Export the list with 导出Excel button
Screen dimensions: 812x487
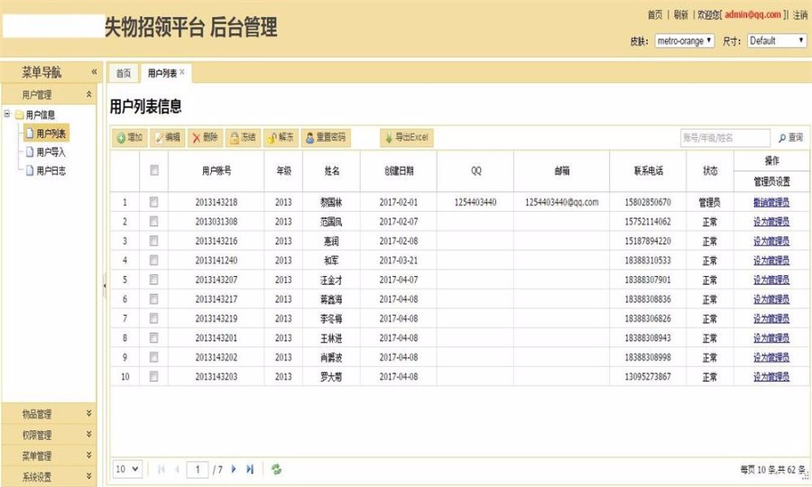click(x=407, y=138)
